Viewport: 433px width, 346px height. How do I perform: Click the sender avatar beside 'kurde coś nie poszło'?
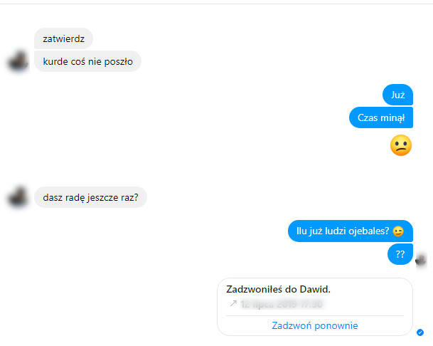tap(18, 61)
